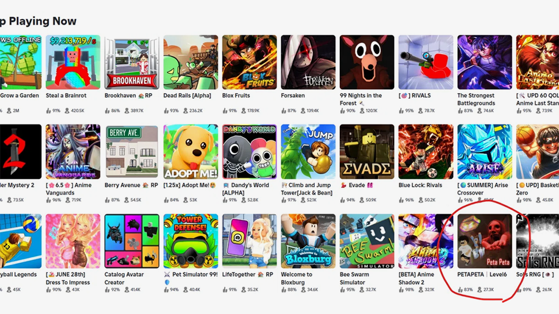
Task: Click the RIVALS game icon
Action: (x=425, y=62)
